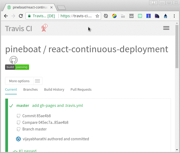Click the browser back arrow

[6, 16]
